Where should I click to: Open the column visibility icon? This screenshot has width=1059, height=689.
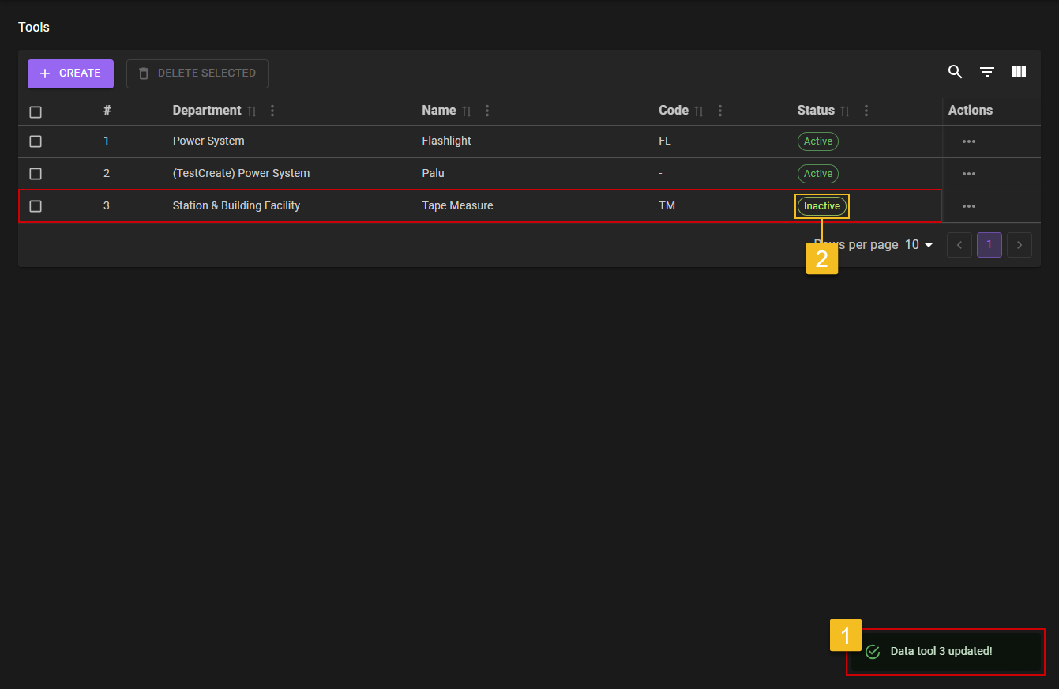[x=1018, y=72]
